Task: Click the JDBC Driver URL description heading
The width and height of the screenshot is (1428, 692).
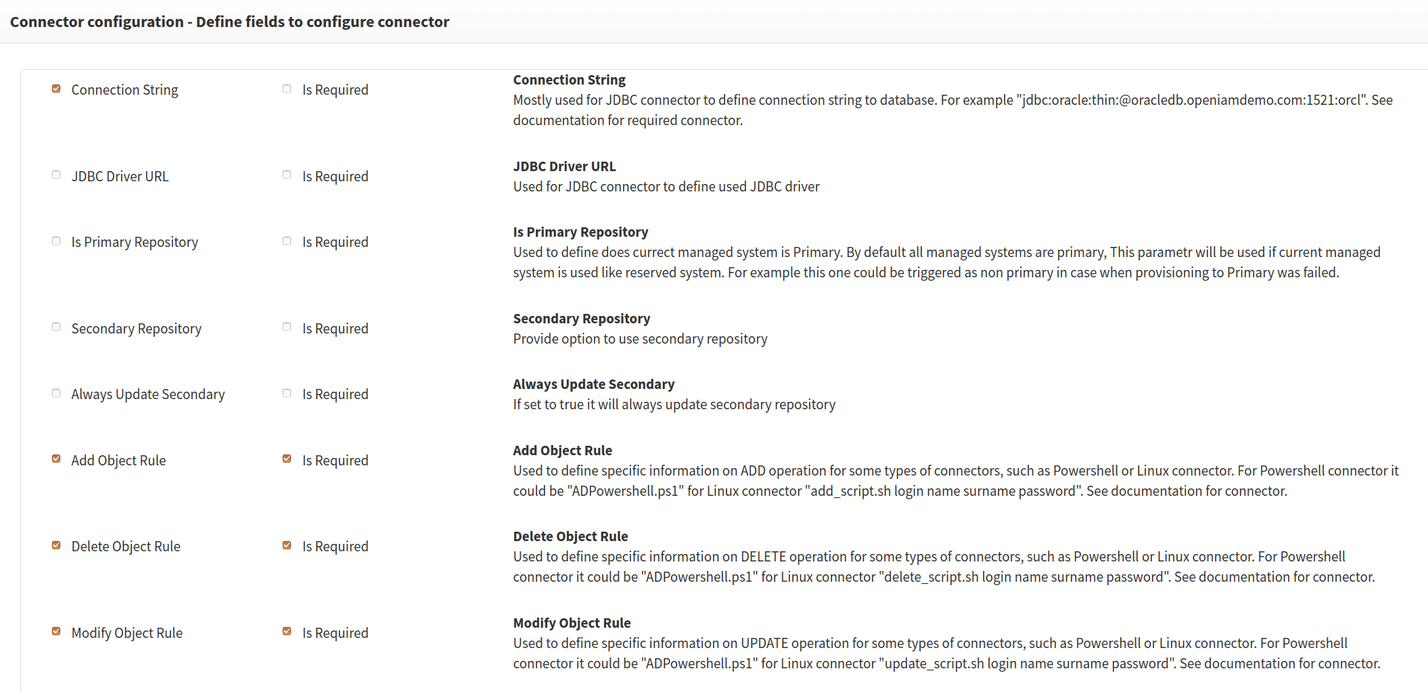Action: (564, 166)
